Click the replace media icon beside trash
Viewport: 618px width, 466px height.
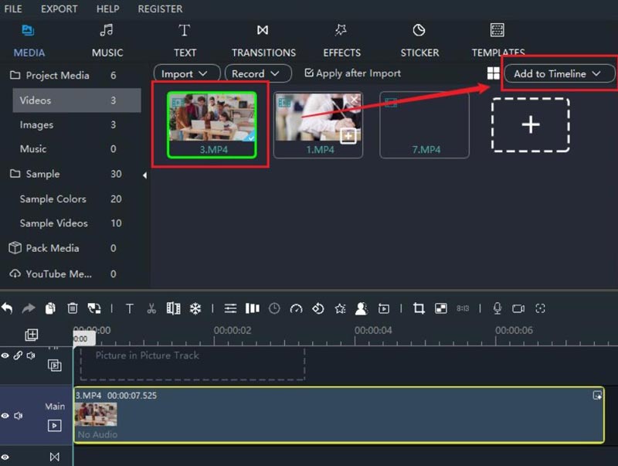(94, 308)
